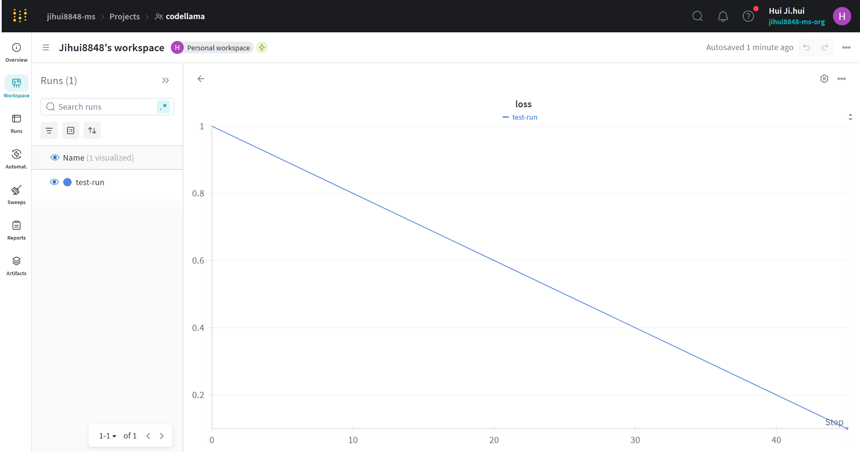860x470 pixels.
Task: Open the 1-1 pagination dropdown
Action: 108,436
